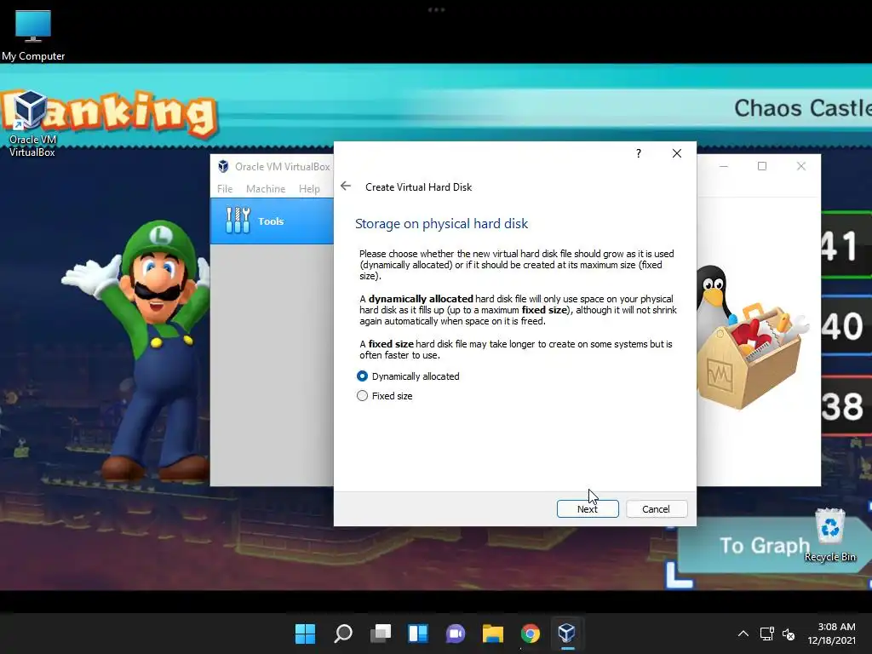Select the Recycle Bin desktop icon

pos(830,535)
